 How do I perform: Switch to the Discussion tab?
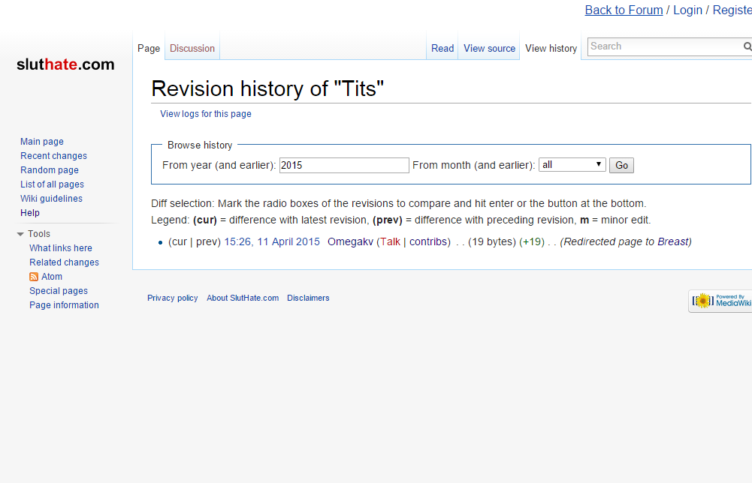(192, 48)
